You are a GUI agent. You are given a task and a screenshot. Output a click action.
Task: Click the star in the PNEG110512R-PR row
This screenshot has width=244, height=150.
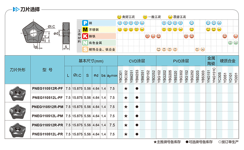click(126, 125)
